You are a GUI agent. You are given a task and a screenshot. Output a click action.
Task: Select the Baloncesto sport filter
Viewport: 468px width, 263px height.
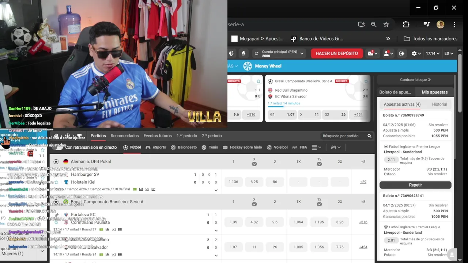tap(184, 148)
